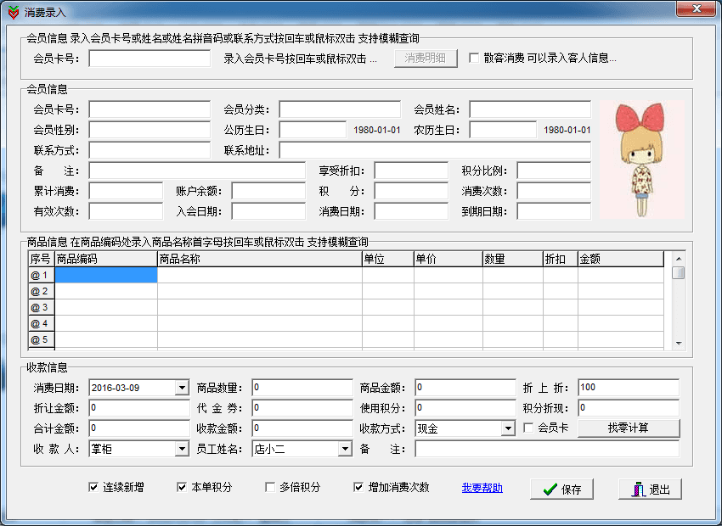The height and width of the screenshot is (526, 722).
Task: Uncheck 本单积分 option
Action: (x=182, y=487)
